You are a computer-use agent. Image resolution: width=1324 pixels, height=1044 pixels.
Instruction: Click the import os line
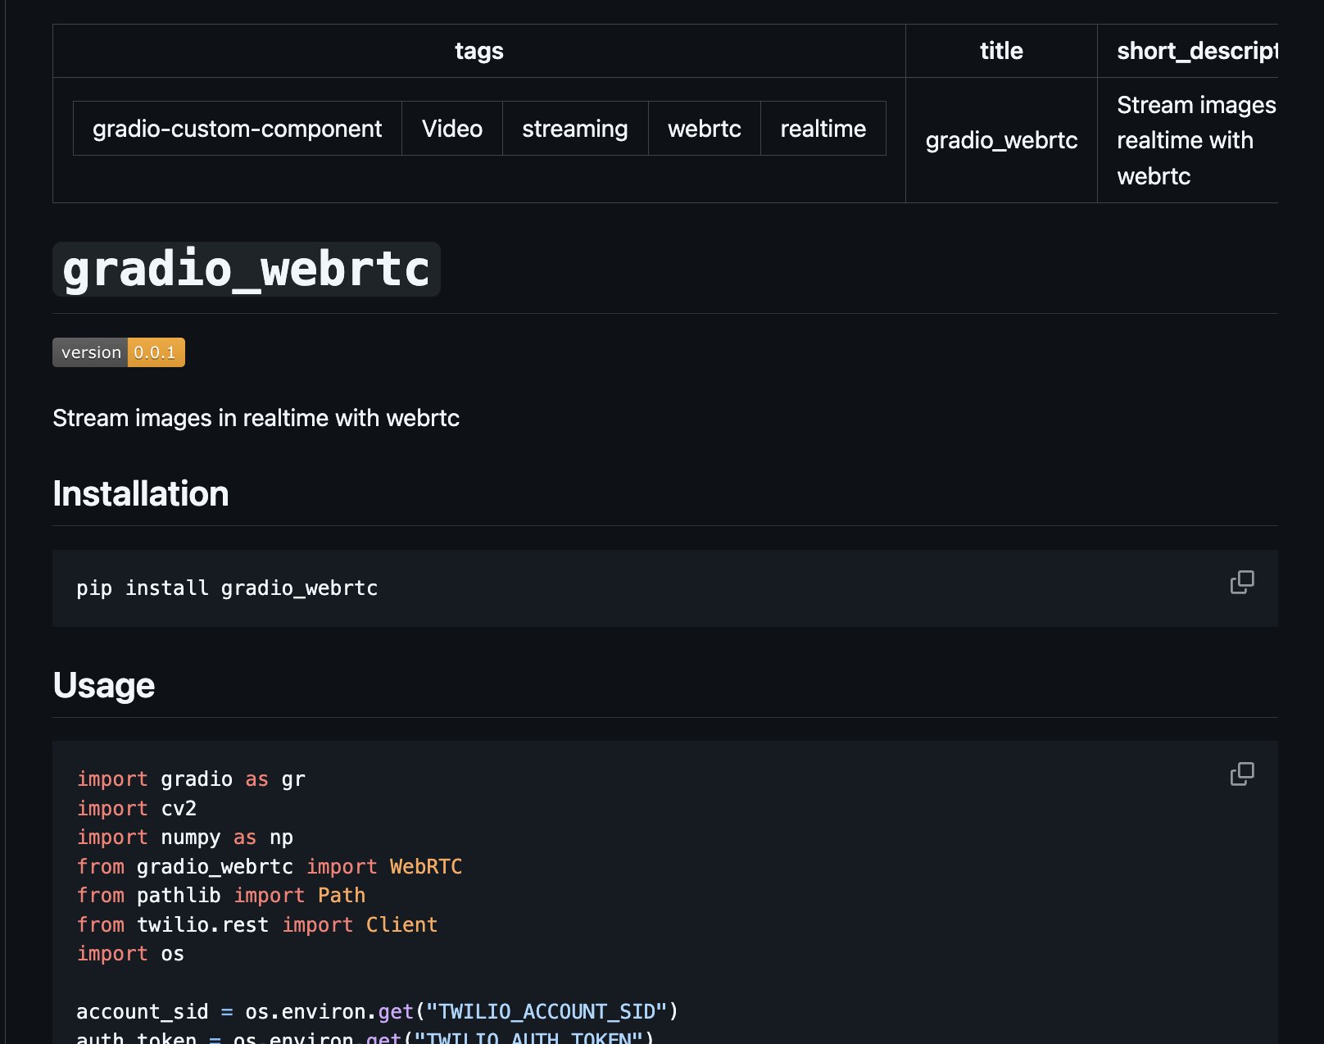[130, 954]
